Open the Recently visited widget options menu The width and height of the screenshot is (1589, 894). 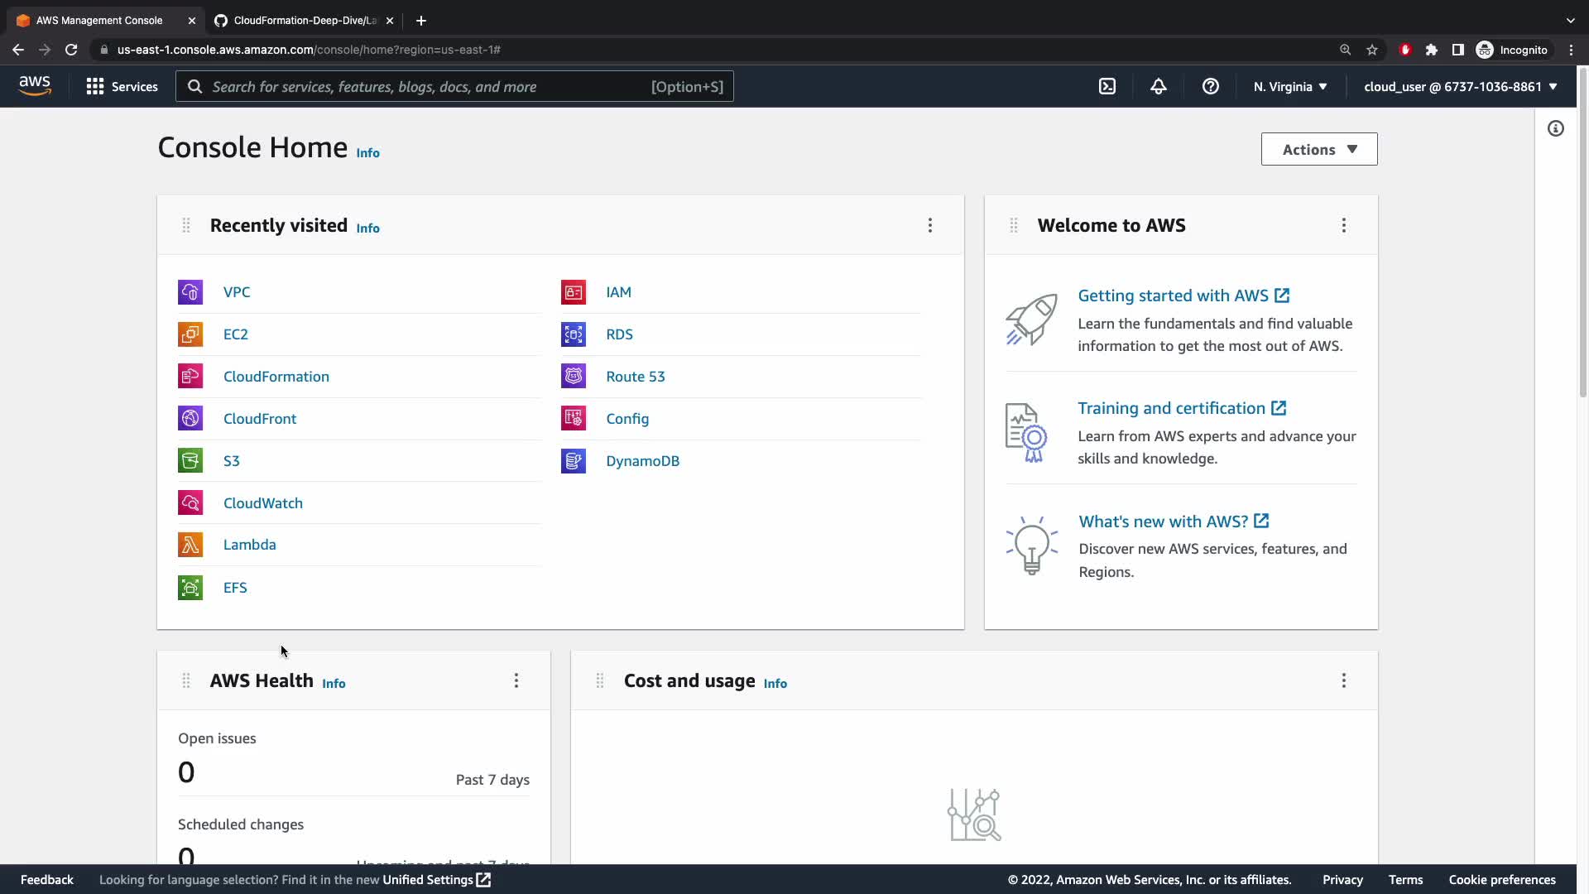tap(929, 225)
